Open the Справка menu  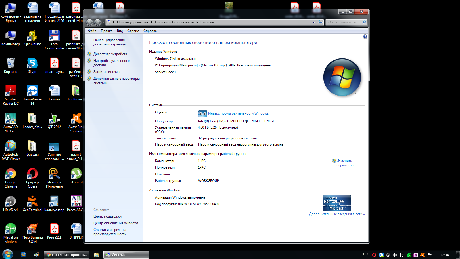click(150, 31)
